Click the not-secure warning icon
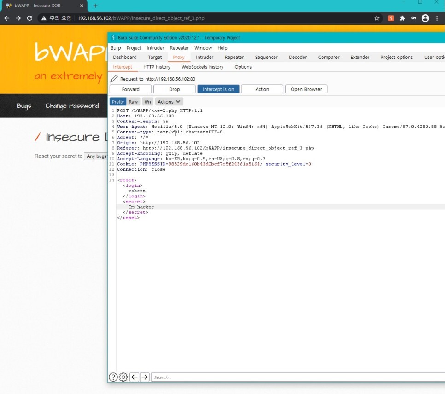 [44, 18]
